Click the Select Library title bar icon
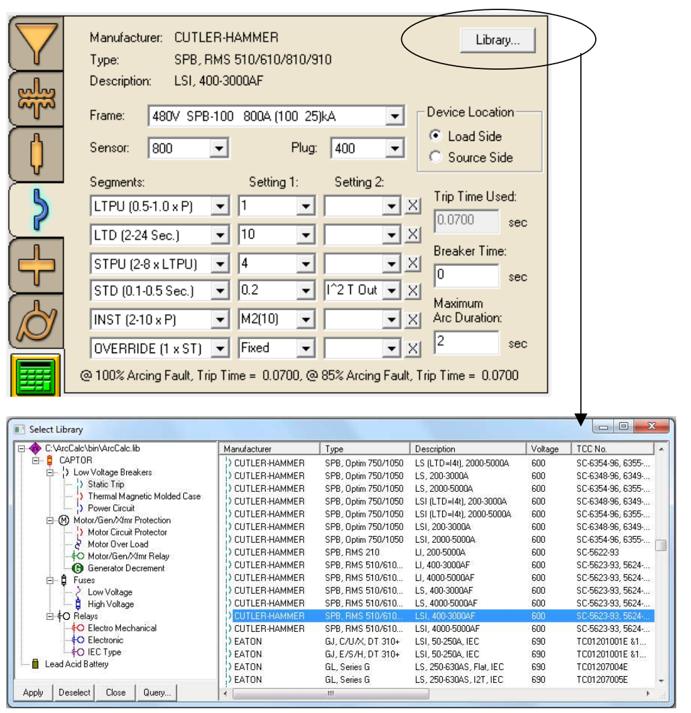The width and height of the screenshot is (691, 713). (19, 430)
